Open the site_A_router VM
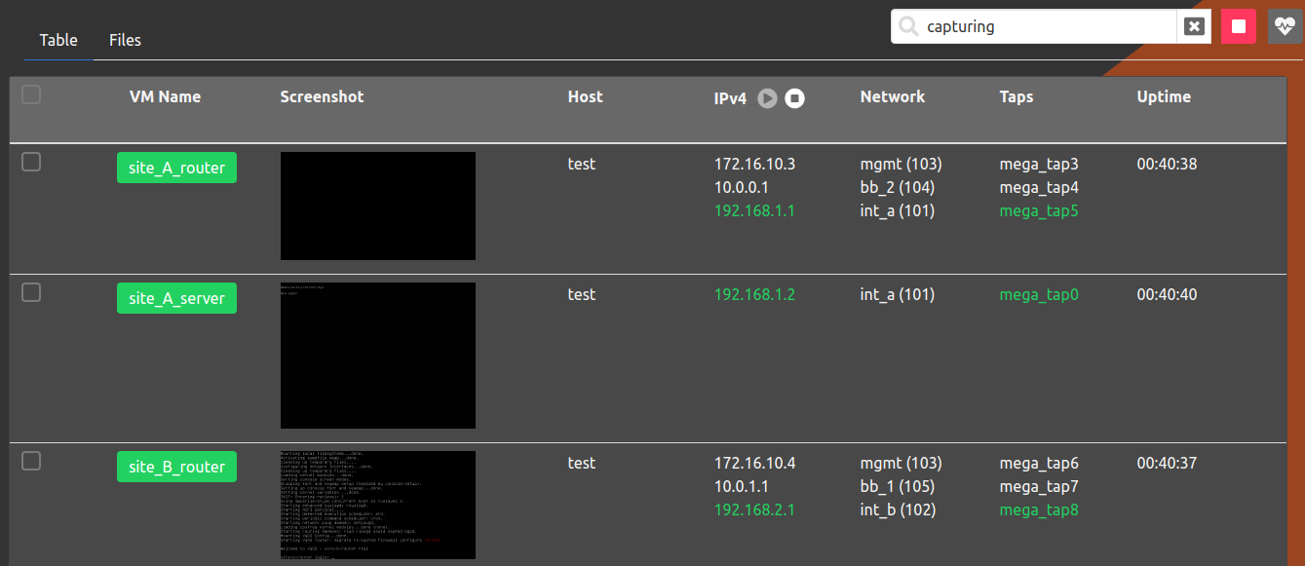The image size is (1305, 566). (x=176, y=167)
